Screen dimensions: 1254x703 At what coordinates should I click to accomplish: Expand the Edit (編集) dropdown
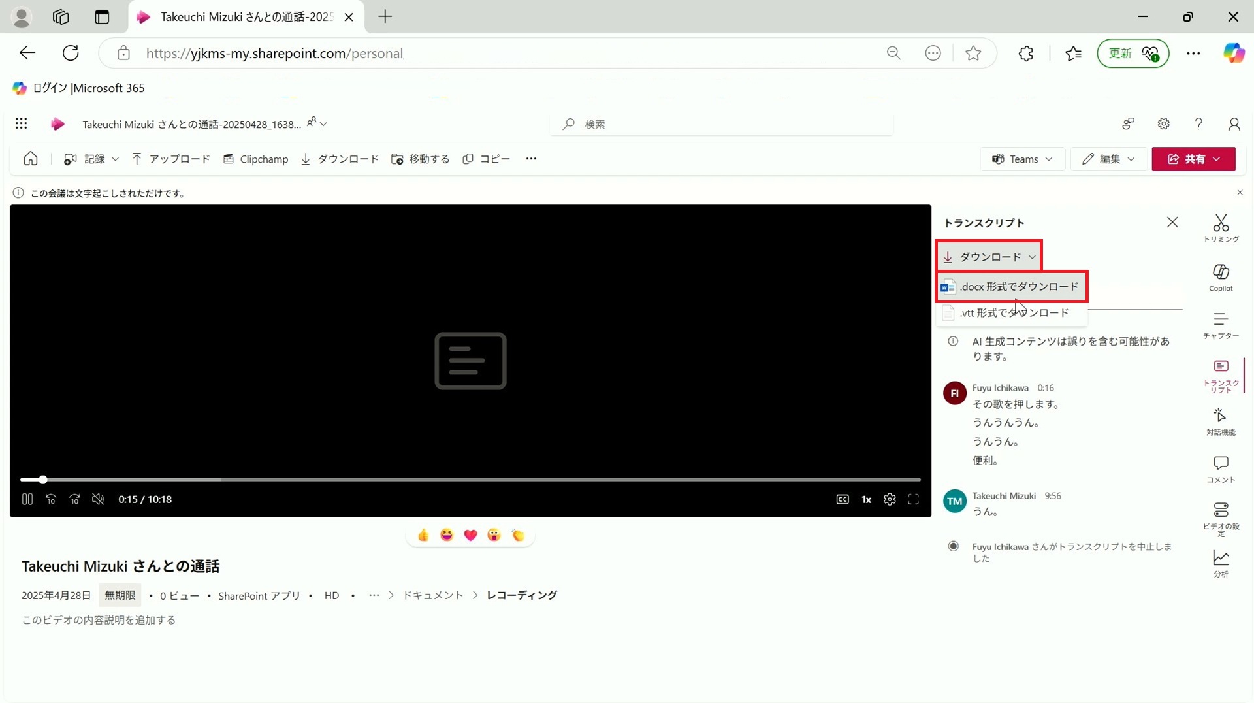point(1108,159)
